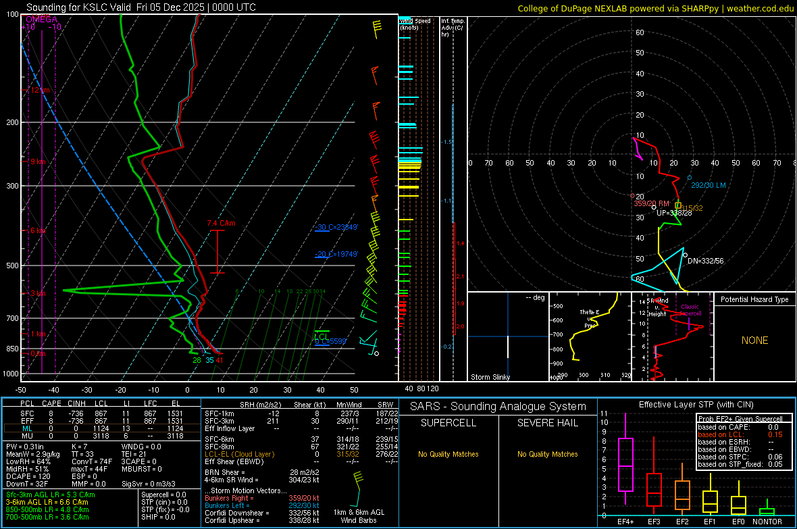Click the ConvT = 74F value

click(x=92, y=462)
